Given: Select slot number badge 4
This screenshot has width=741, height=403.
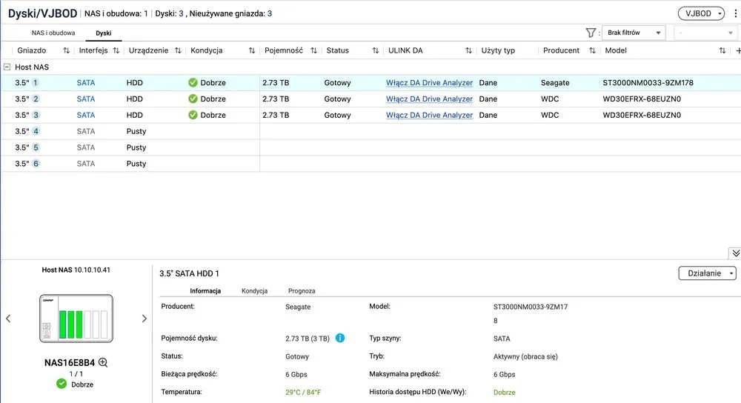Looking at the screenshot, I should tap(36, 131).
